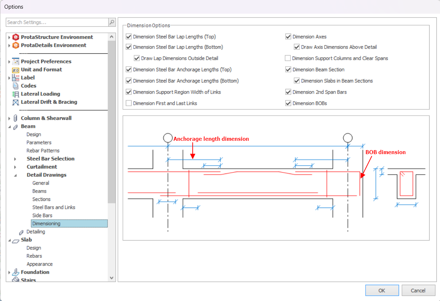Click the Foundation icon in tree
440x301 pixels.
tap(15, 272)
